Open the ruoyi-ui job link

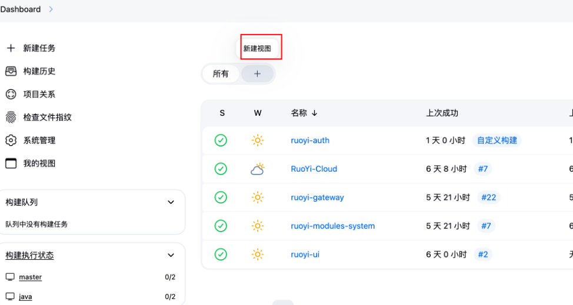click(305, 254)
